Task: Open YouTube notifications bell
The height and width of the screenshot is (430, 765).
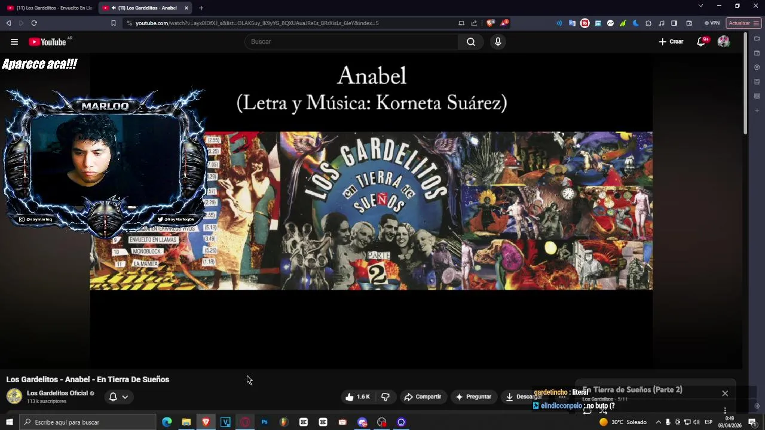Action: [701, 42]
